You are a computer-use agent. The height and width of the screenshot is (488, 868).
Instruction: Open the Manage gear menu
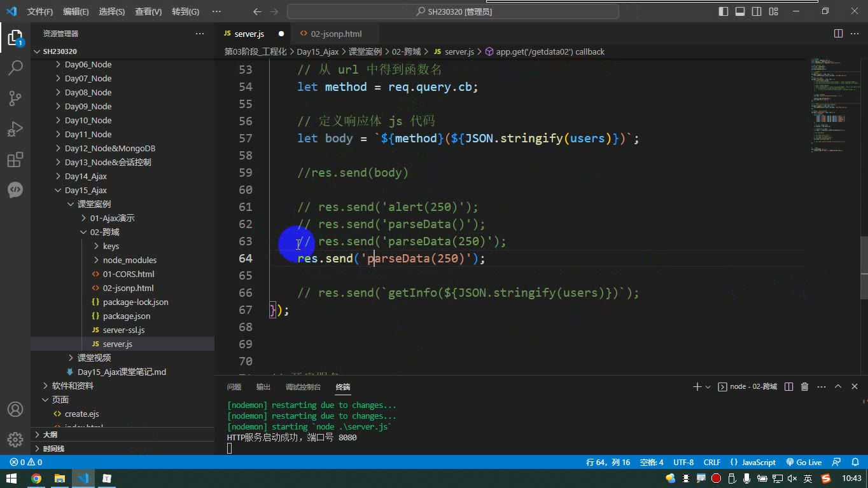(15, 439)
